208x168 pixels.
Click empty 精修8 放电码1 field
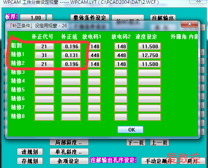point(94,117)
